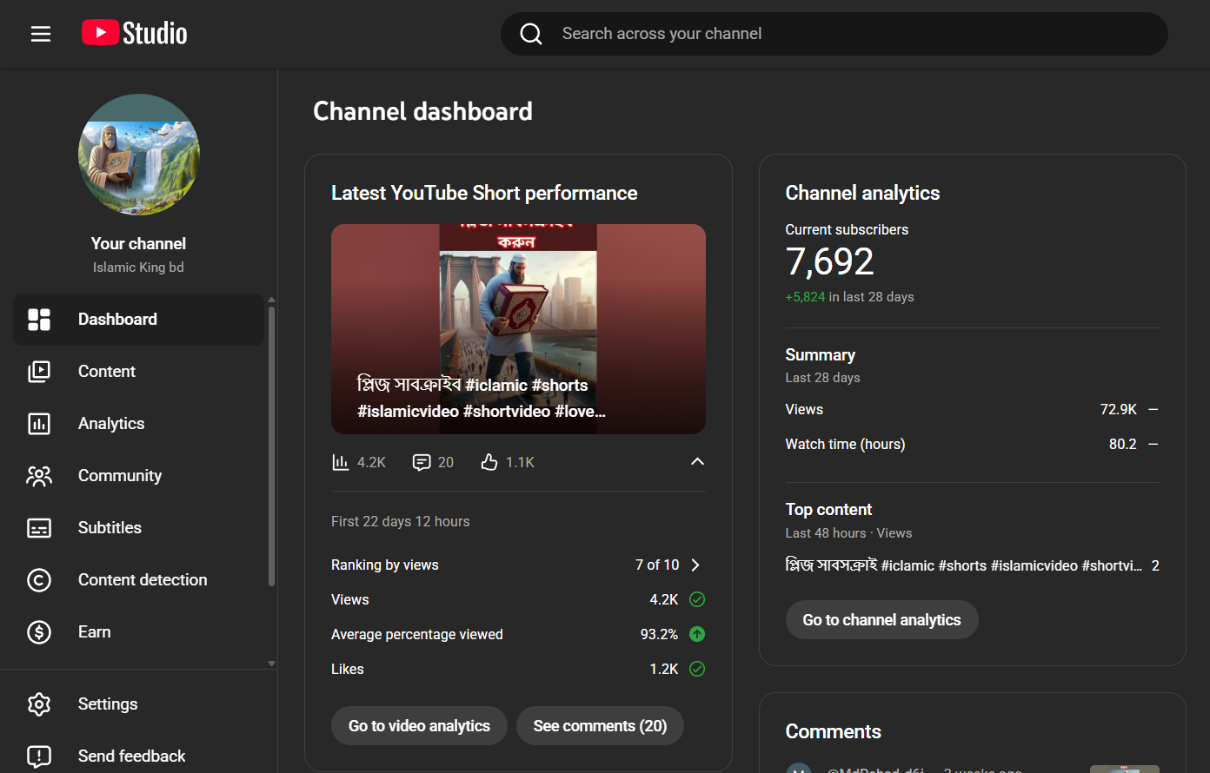Image resolution: width=1210 pixels, height=773 pixels.
Task: Click the Earn dollar sign icon
Action: click(39, 632)
